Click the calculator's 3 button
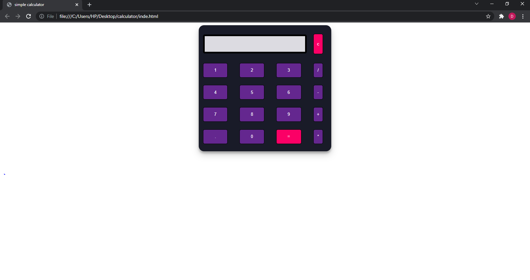This screenshot has height=280, width=530. click(289, 70)
